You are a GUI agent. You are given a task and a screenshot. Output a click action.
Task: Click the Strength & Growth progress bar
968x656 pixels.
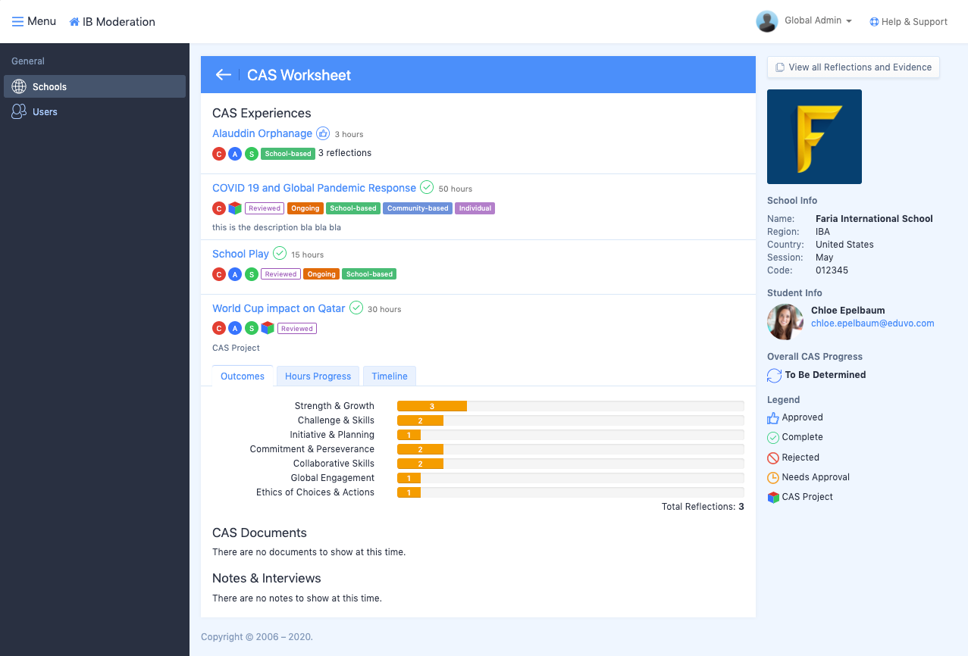click(x=570, y=406)
